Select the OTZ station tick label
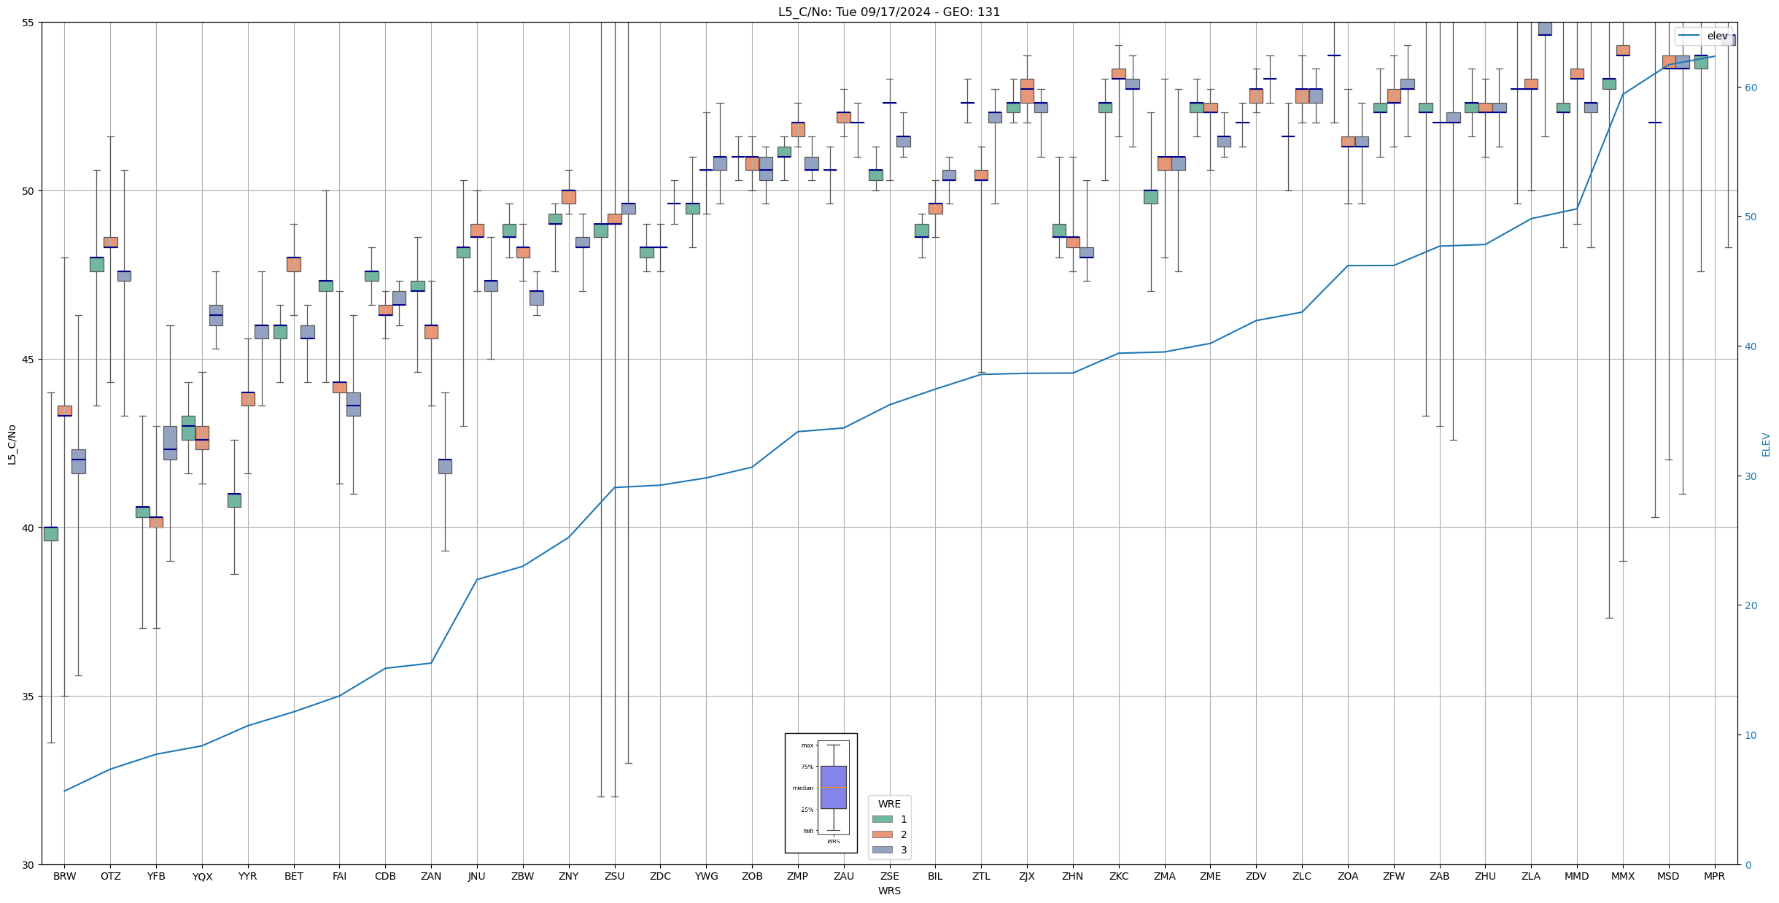This screenshot has height=903, width=1779. (110, 876)
